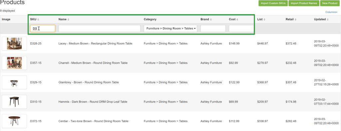The image size is (341, 131).
Task: Click Centiar - Two-tone Brown product name
Action: [93, 121]
